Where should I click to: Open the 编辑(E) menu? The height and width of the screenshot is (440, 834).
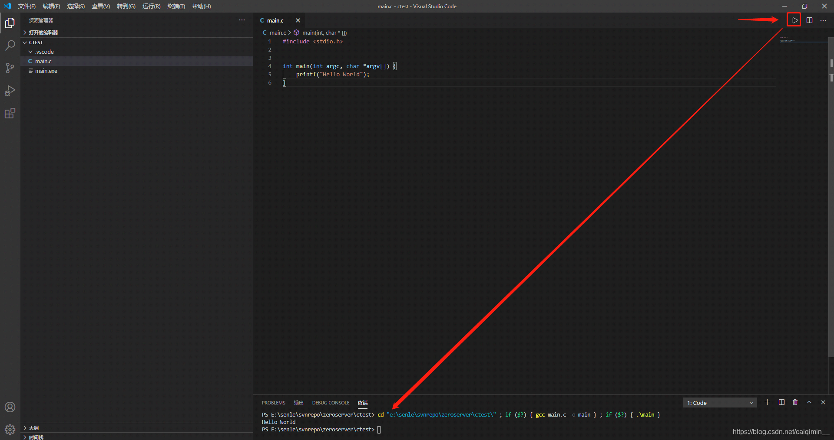pos(51,6)
